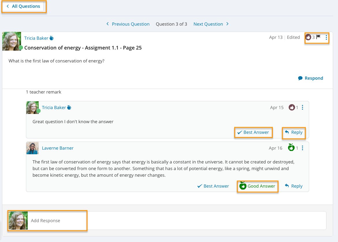Return to All Questions

tap(23, 6)
